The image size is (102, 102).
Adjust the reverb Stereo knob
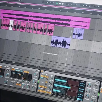coord(6,82)
